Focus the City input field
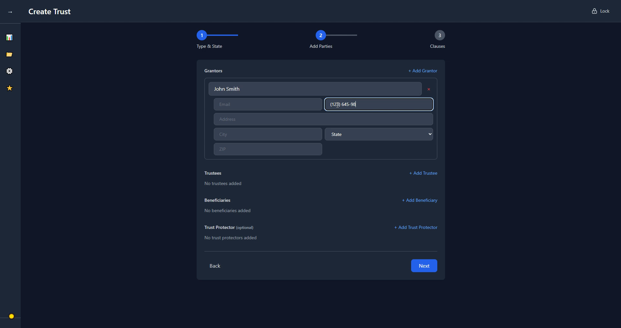Viewport: 621px width, 328px height. pyautogui.click(x=268, y=134)
